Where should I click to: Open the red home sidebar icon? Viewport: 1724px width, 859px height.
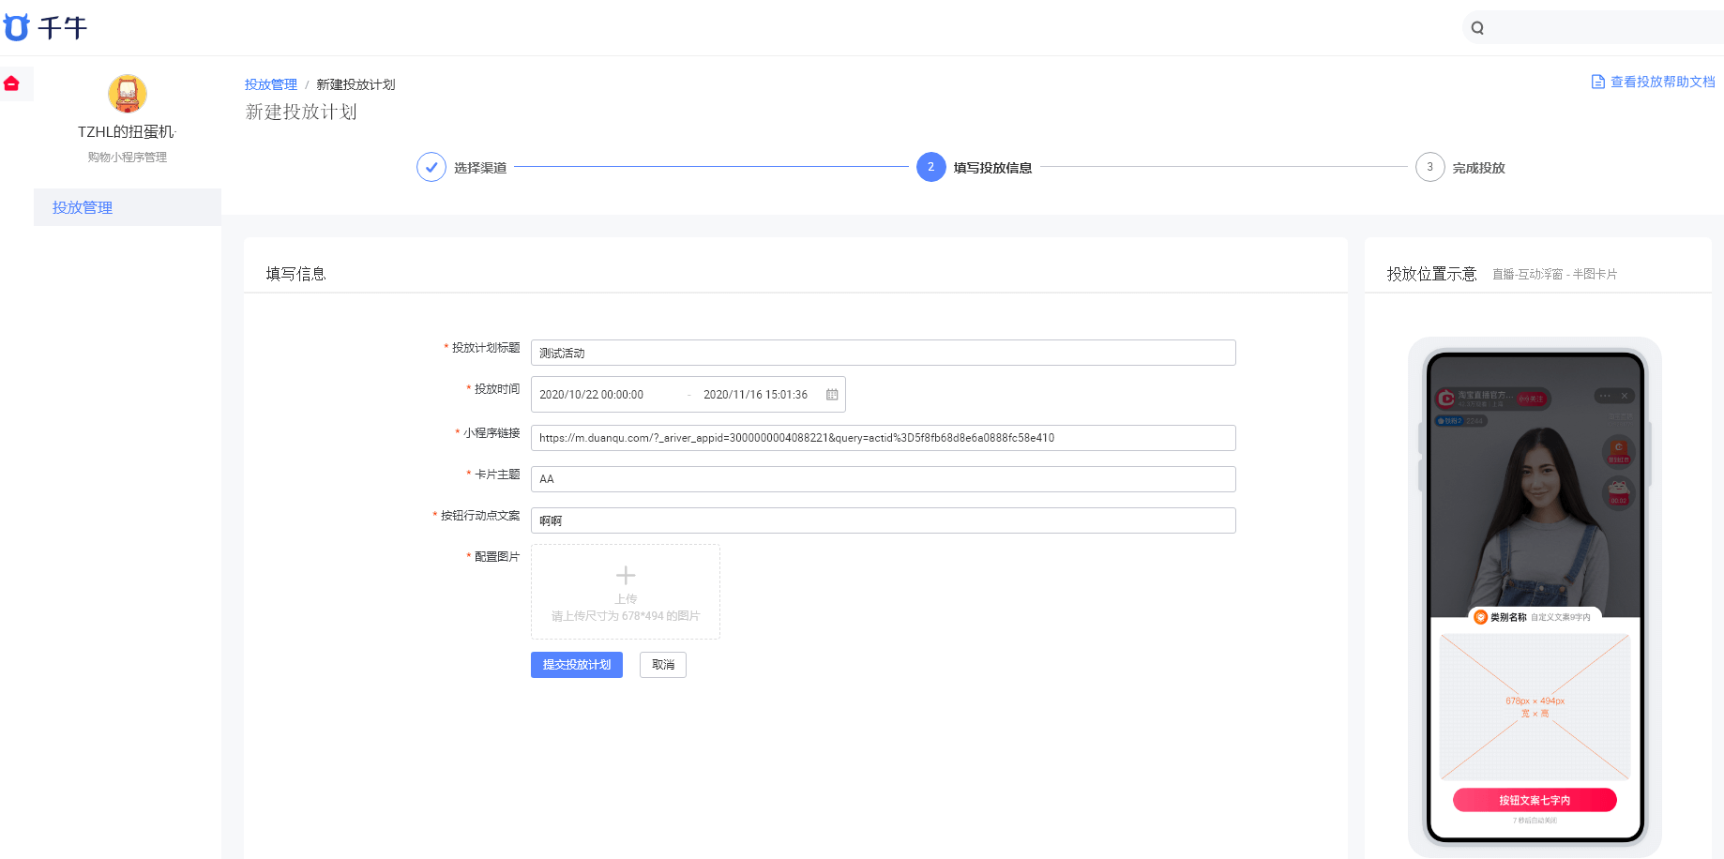11,83
